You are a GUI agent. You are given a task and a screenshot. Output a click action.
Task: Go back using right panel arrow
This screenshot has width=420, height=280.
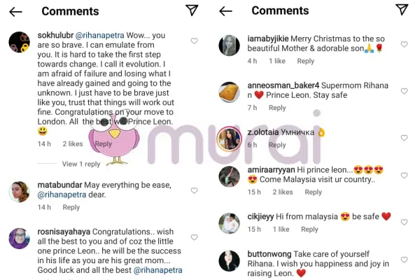225,11
